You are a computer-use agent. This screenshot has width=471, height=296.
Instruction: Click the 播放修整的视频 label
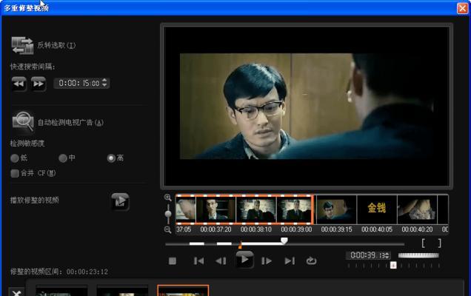tap(35, 201)
